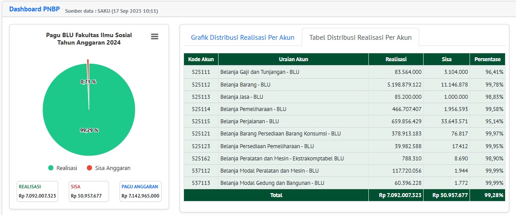The image size is (516, 215).
Task: Click the Realisasi table column header
Action: pos(396,59)
